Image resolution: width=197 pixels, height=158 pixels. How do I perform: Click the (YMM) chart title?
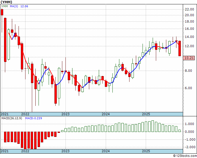click(6, 2)
